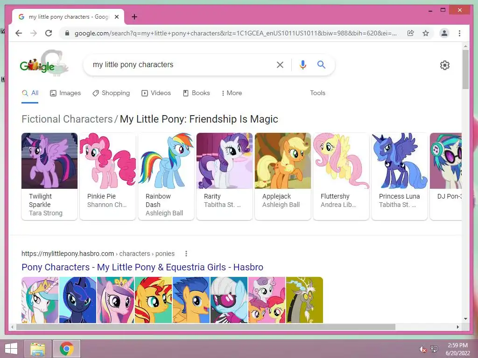Submit search with magnifier icon
478x358 pixels.
[321, 64]
